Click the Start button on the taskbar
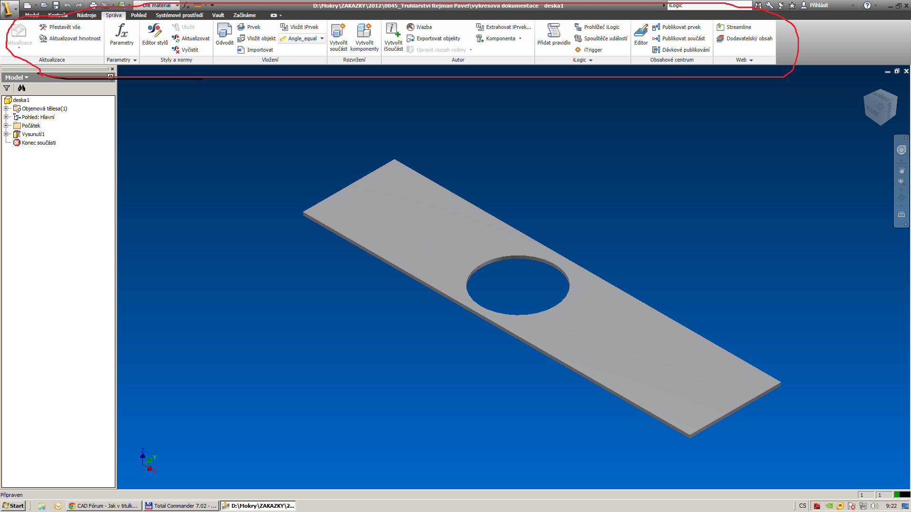The width and height of the screenshot is (911, 512). click(13, 506)
